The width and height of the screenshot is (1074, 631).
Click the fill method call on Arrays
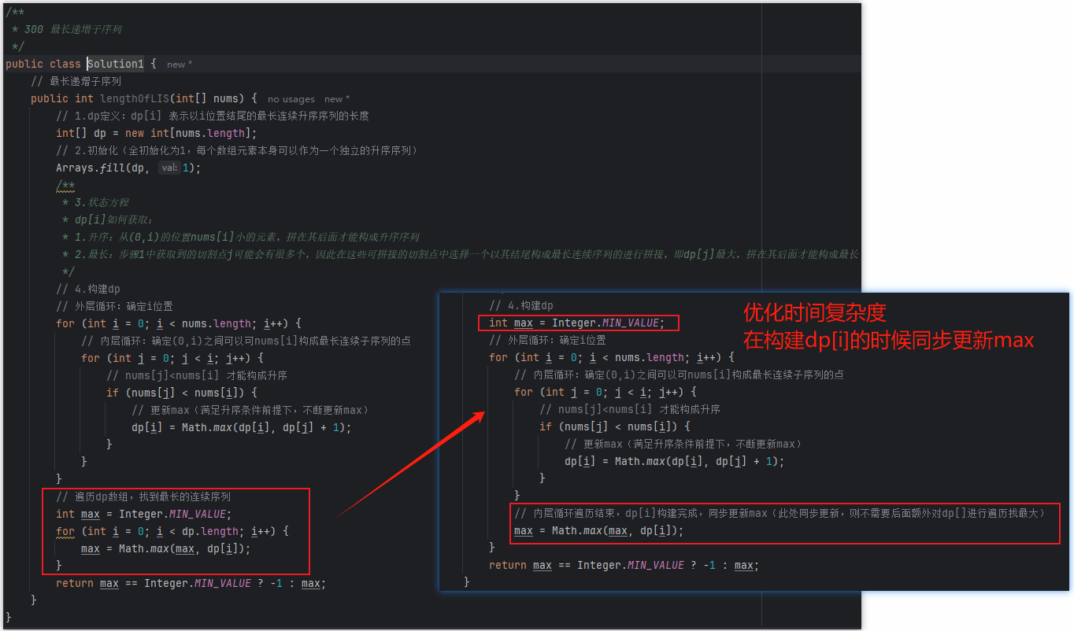(x=114, y=168)
